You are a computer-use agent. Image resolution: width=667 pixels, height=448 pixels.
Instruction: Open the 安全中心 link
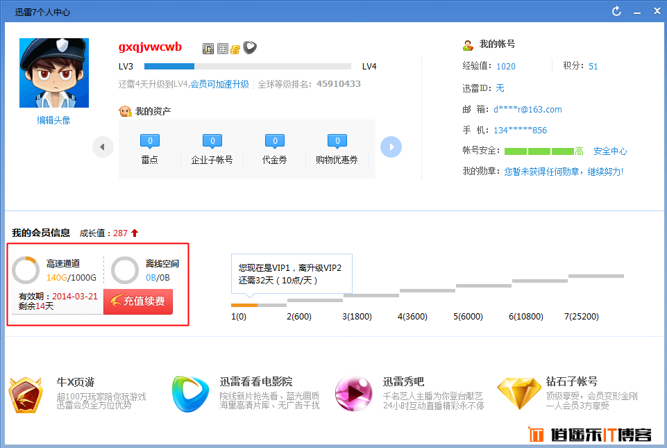(610, 151)
